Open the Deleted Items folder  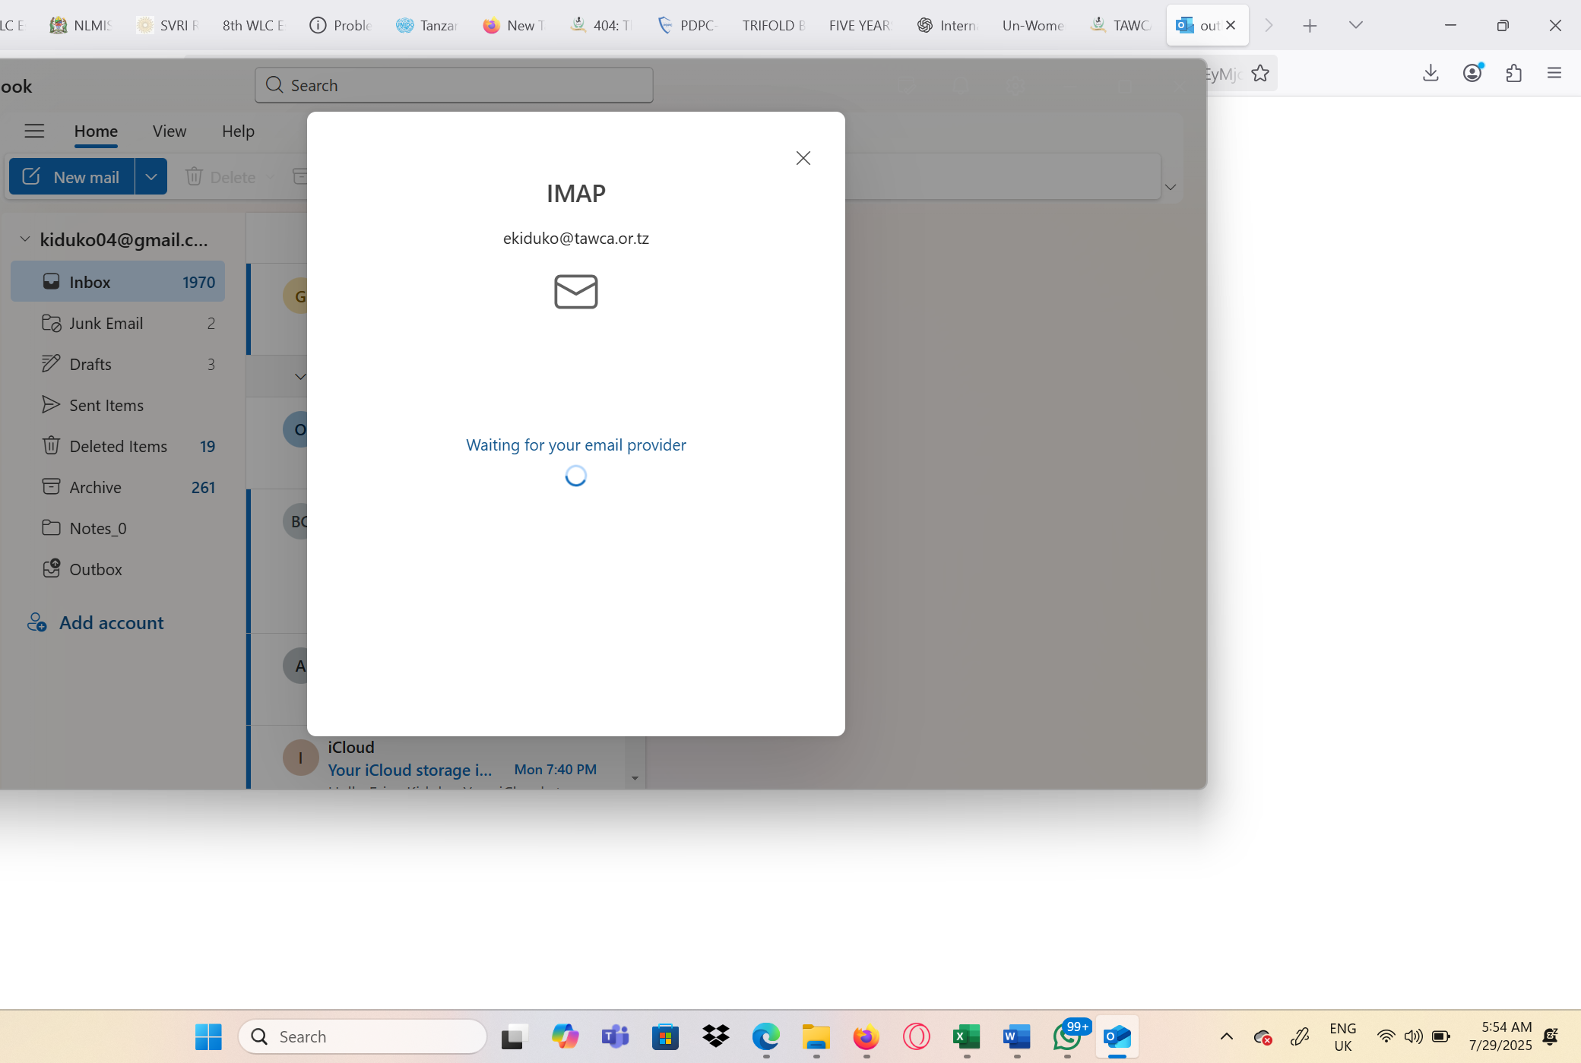pos(118,446)
